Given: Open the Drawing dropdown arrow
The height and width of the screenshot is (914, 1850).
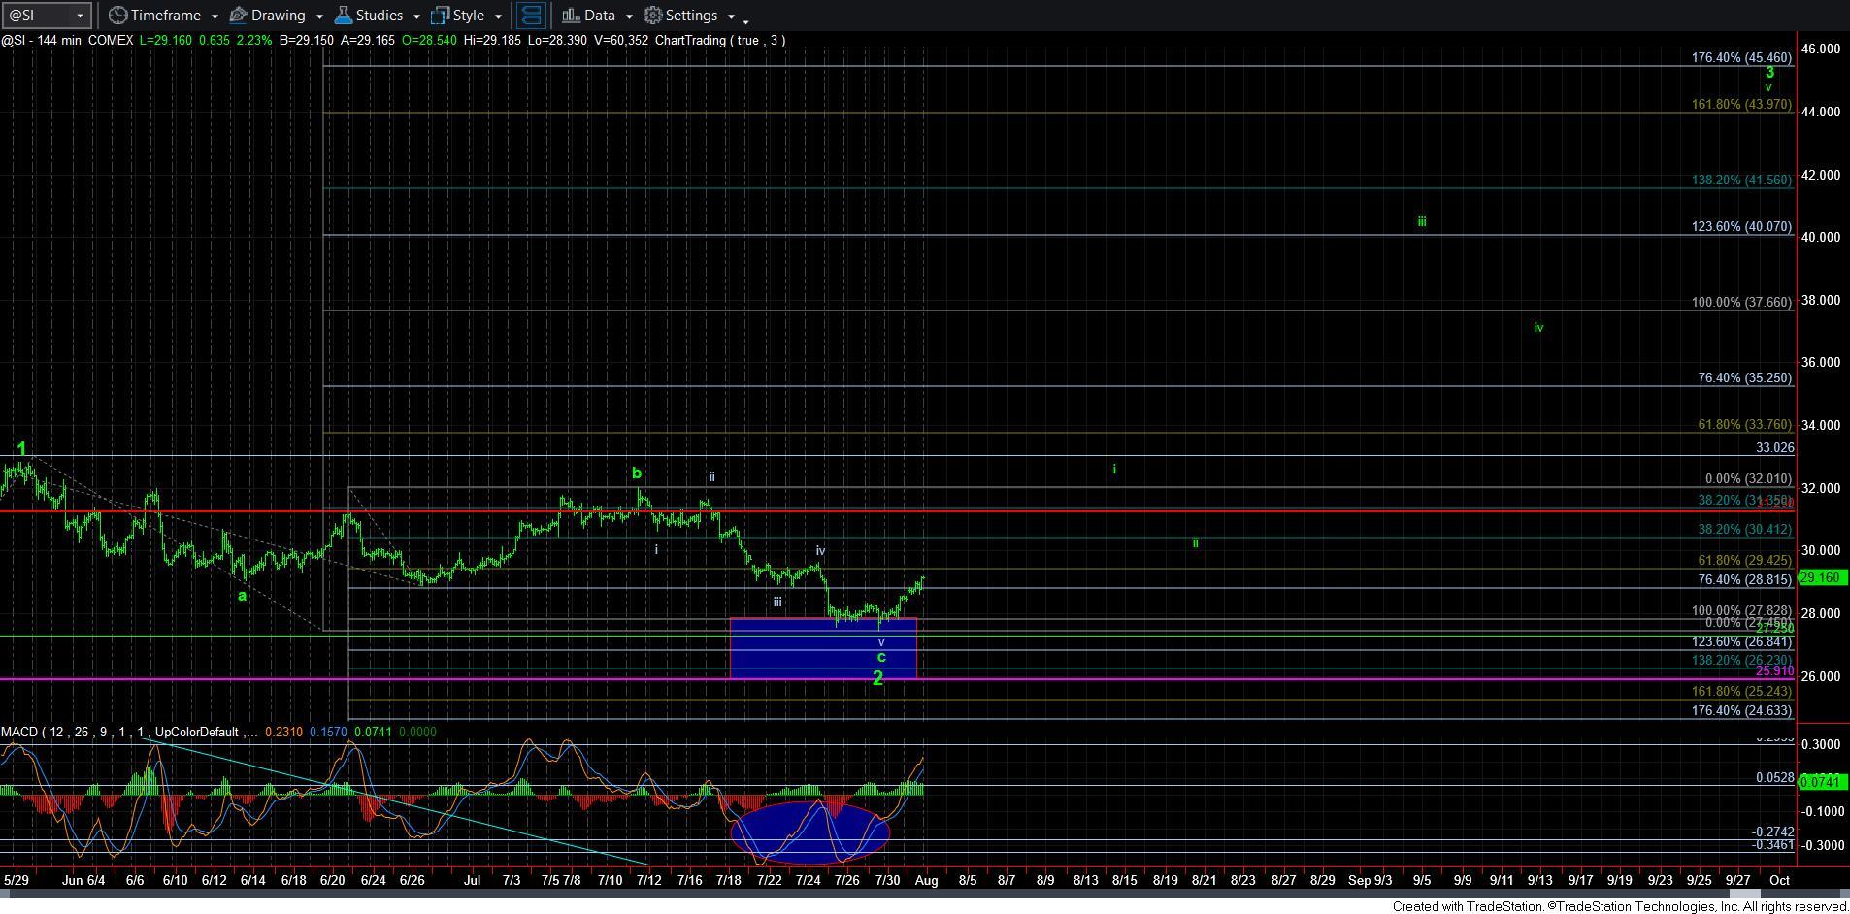Looking at the screenshot, I should click(x=318, y=16).
